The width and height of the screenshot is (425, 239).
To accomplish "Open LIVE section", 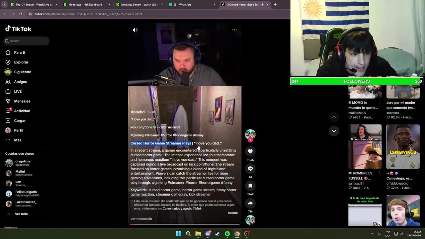I will tap(18, 91).
